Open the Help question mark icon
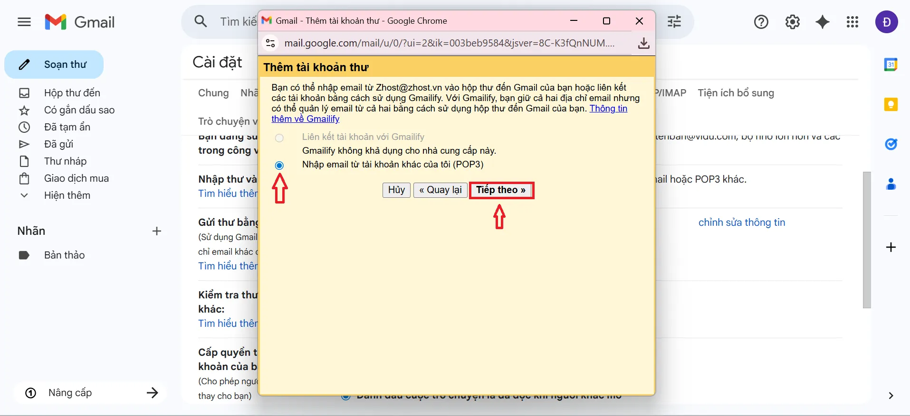The image size is (910, 416). [x=761, y=22]
